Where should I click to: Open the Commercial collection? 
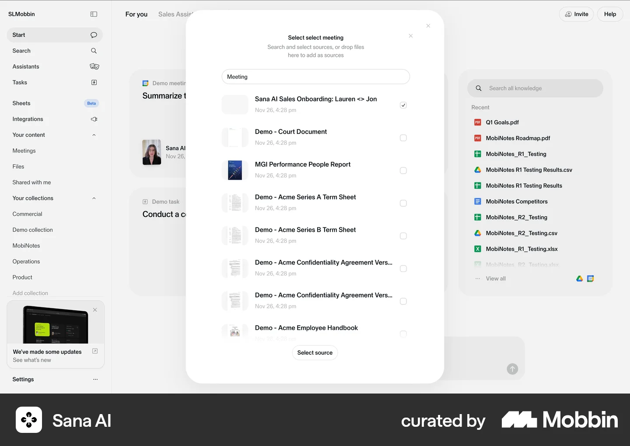(x=28, y=214)
